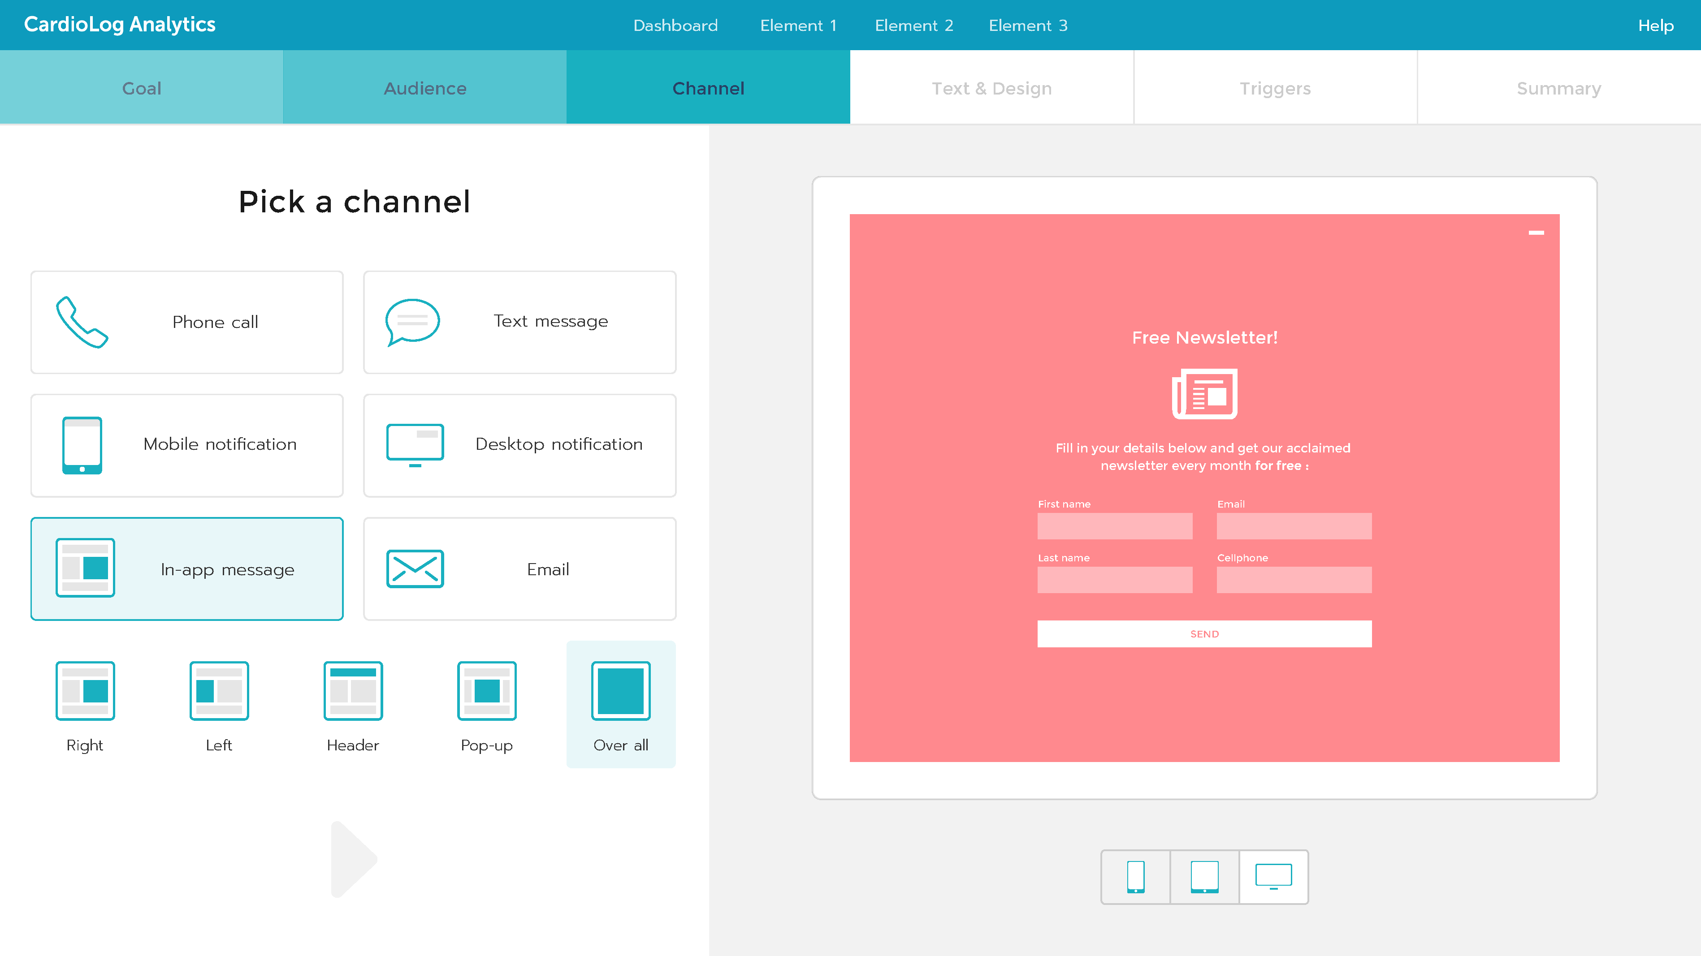Switch preview to desktop monitor view
1701x956 pixels.
pos(1274,877)
